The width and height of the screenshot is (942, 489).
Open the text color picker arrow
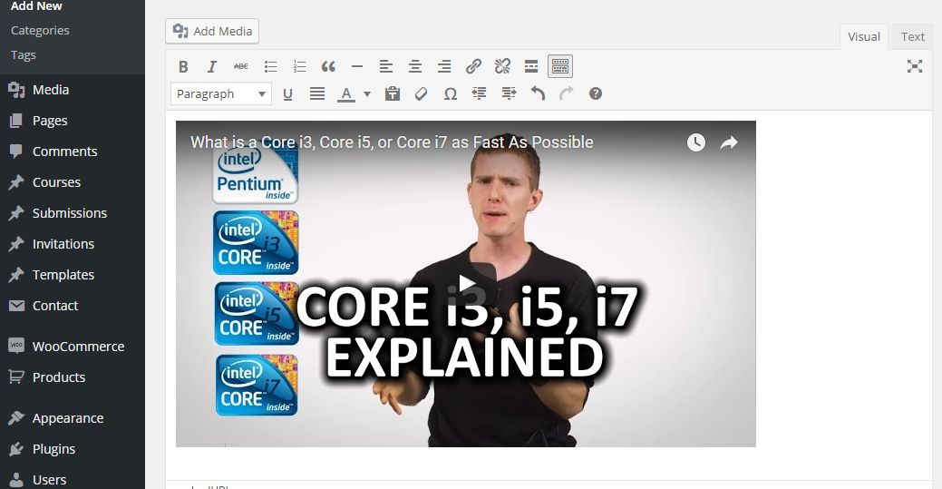367,93
